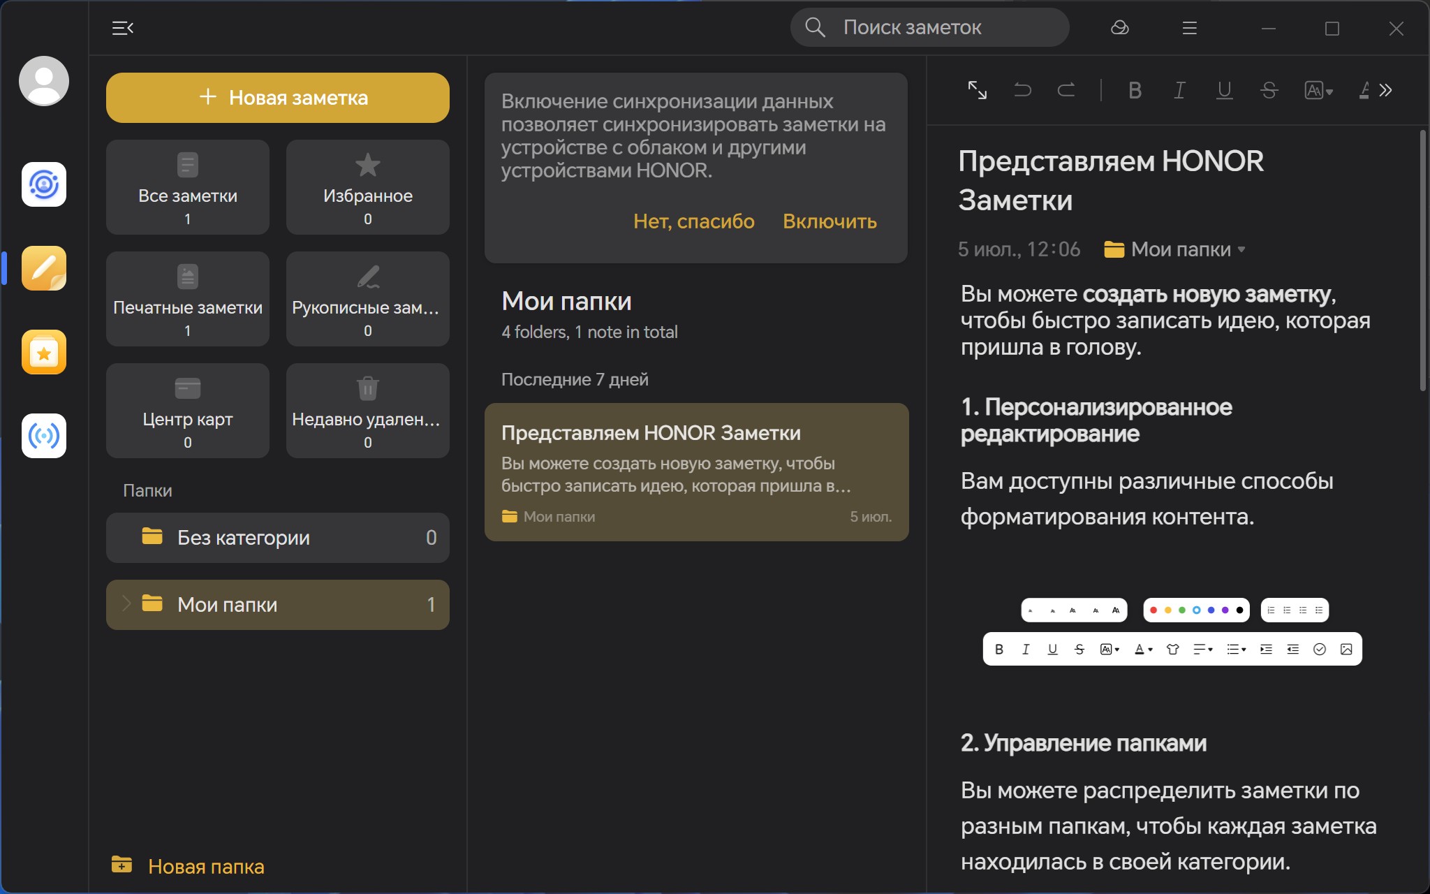Create a note with the Новая заметка button

tap(278, 98)
